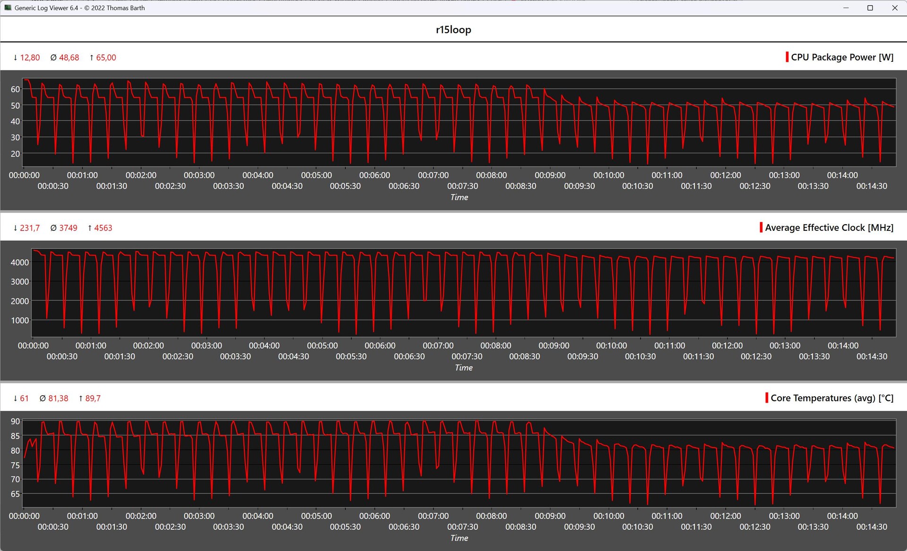Click the average temperature value 81,38
Viewport: 907px width, 551px height.
[x=58, y=398]
